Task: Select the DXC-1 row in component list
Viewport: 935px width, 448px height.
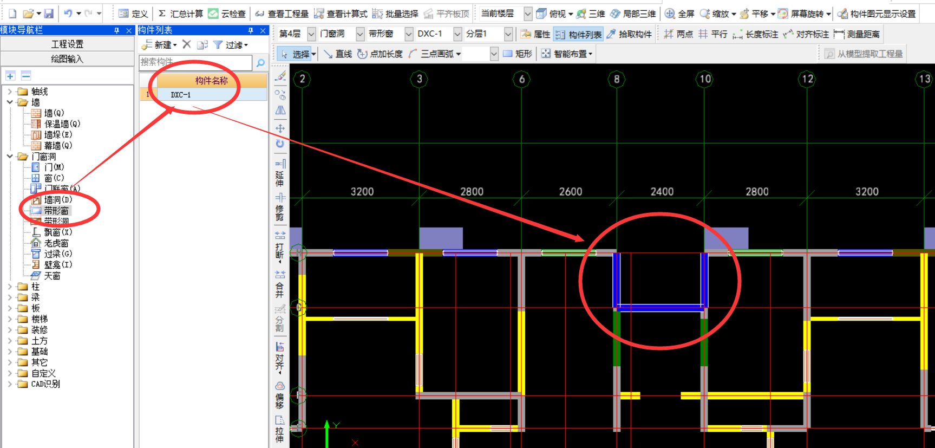Action: (x=204, y=94)
